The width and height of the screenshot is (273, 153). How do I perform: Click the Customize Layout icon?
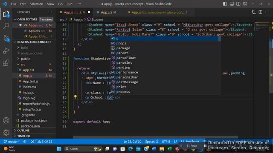(245, 4)
